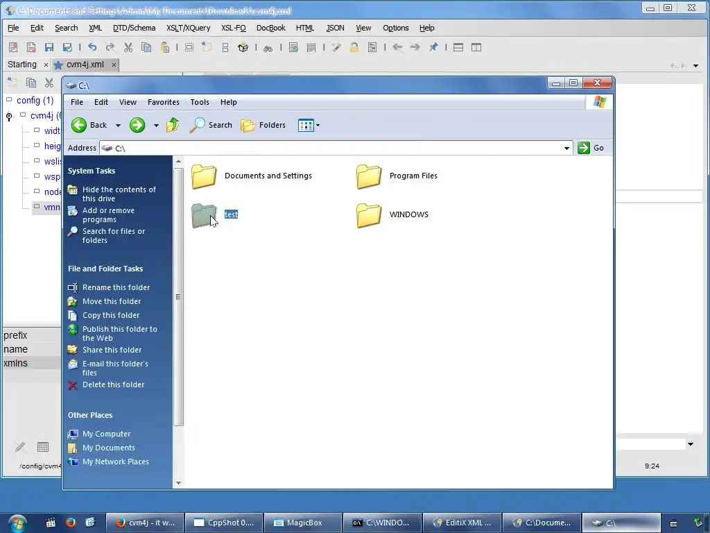Open the DTD/Schema menu
Image resolution: width=710 pixels, height=533 pixels.
tap(134, 28)
